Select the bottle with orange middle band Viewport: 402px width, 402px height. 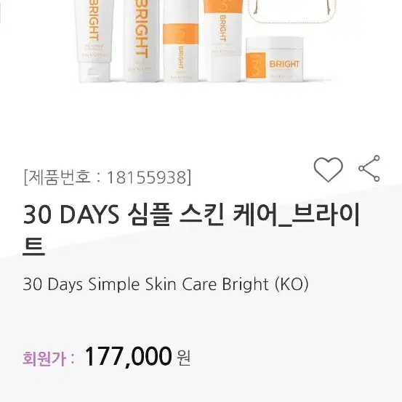coord(180,41)
